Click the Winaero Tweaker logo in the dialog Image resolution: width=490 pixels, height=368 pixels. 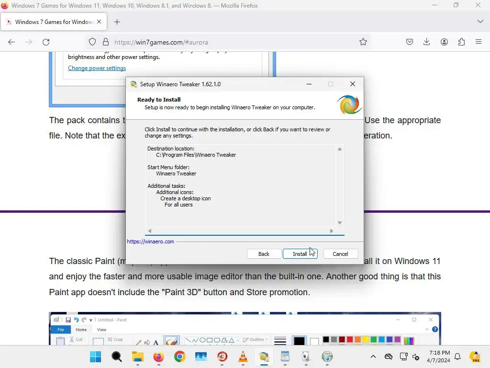tap(349, 105)
